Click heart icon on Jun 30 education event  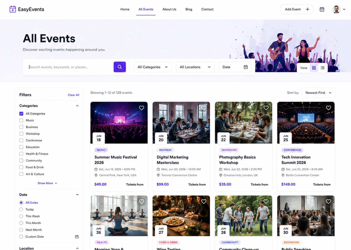tap(328, 201)
